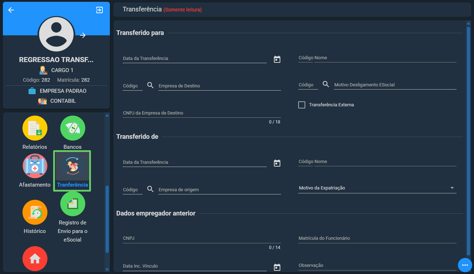
Task: Go back using the top-left arrow
Action: 11,10
